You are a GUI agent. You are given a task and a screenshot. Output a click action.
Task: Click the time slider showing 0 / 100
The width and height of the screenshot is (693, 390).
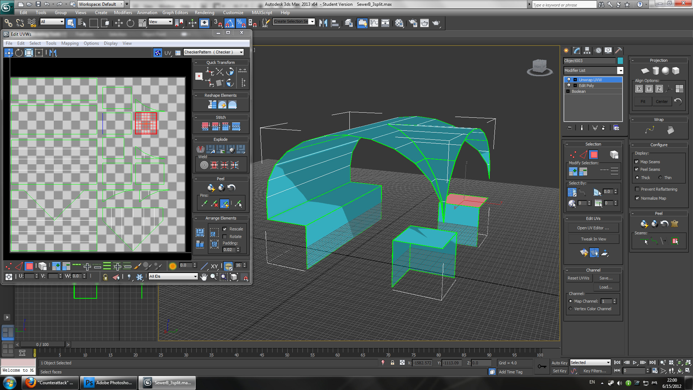click(43, 344)
